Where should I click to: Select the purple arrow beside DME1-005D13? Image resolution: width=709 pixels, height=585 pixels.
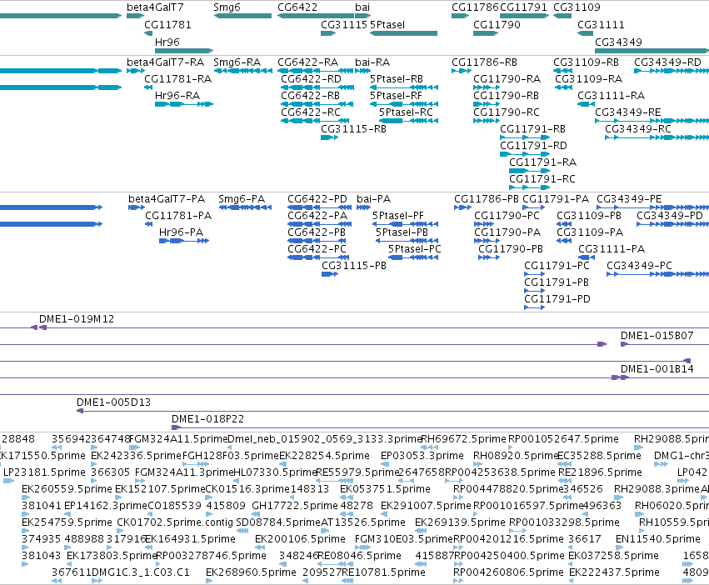click(80, 411)
